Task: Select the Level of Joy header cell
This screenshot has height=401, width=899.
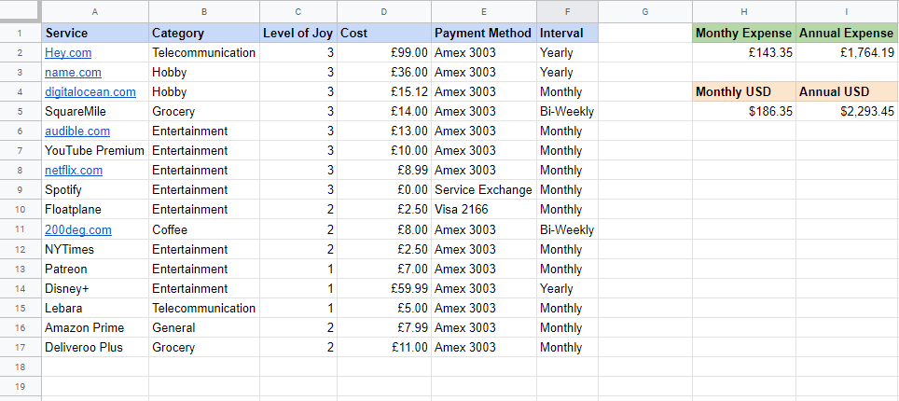Action: point(298,33)
